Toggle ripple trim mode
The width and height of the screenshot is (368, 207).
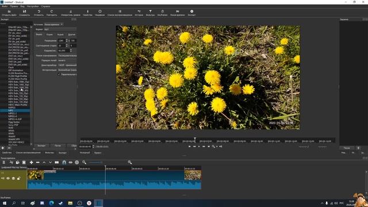pyautogui.click(x=70, y=162)
